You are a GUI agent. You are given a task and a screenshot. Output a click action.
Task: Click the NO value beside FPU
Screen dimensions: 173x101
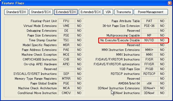click(79, 21)
